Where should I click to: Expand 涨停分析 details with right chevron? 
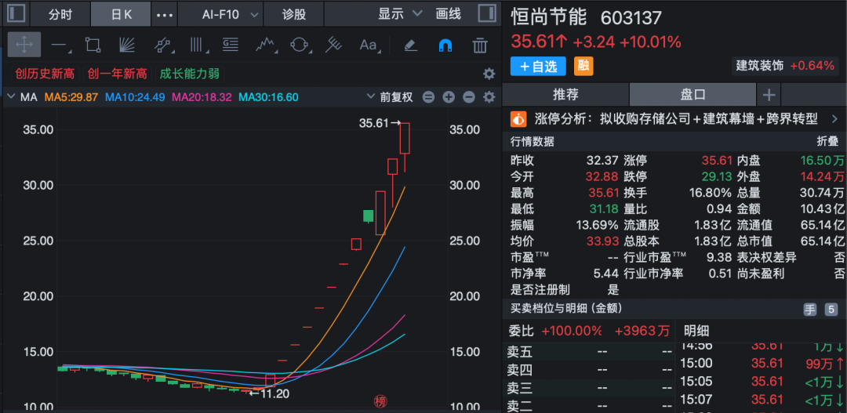(834, 119)
